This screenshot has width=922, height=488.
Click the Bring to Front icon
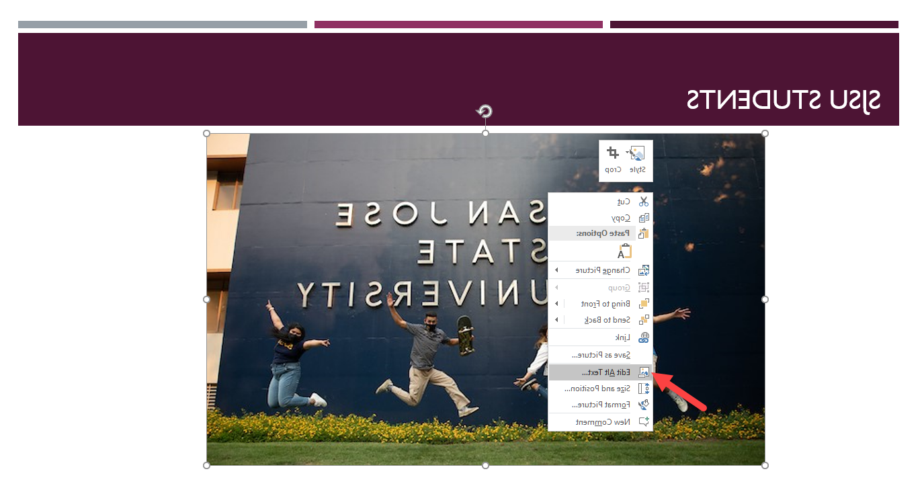click(x=644, y=304)
